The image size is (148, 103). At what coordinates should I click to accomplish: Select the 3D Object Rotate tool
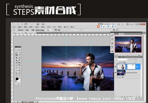pyautogui.click(x=17, y=73)
